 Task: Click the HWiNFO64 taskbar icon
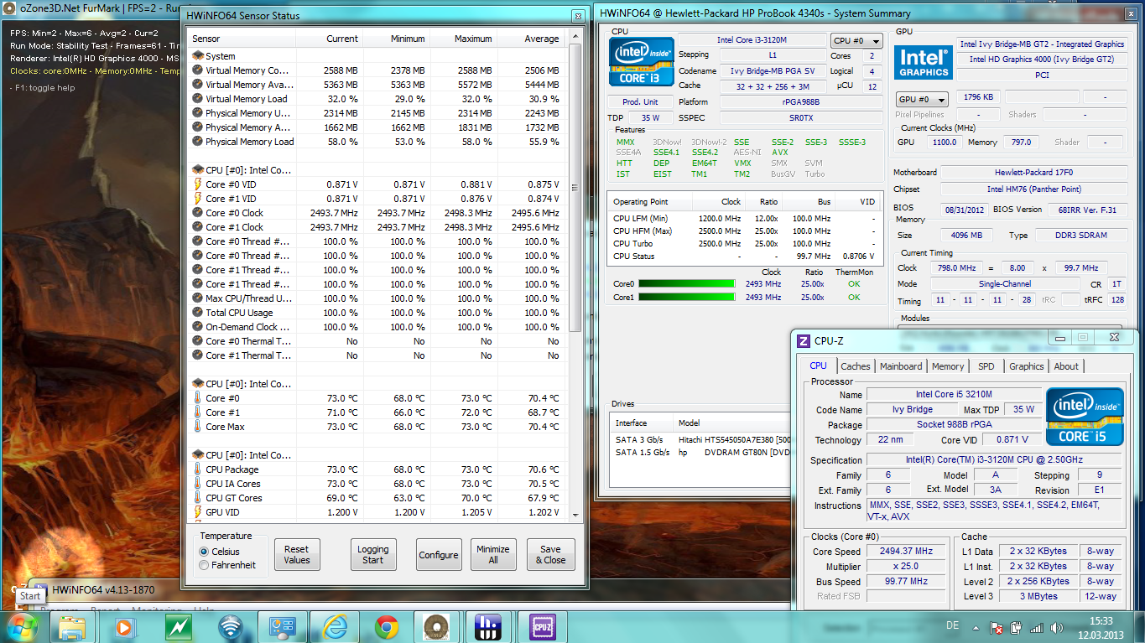click(488, 626)
